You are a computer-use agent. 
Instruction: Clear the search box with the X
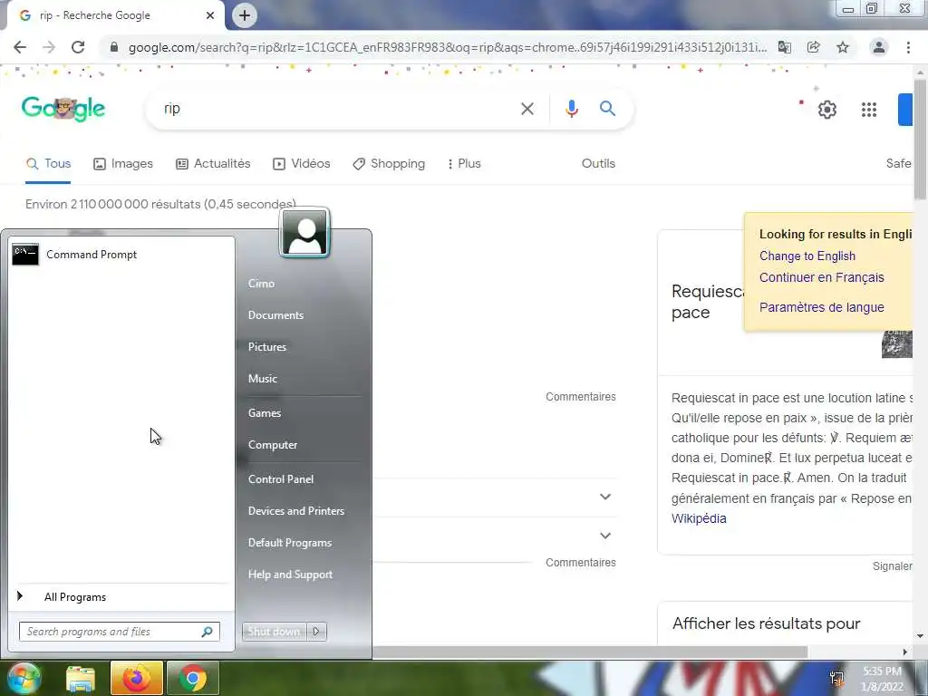527,109
